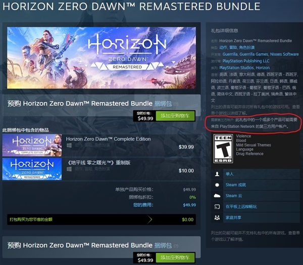Image resolution: width=303 pixels, height=265 pixels.
Task: Open the PlayStation Studios franchise link
Action: [236, 68]
